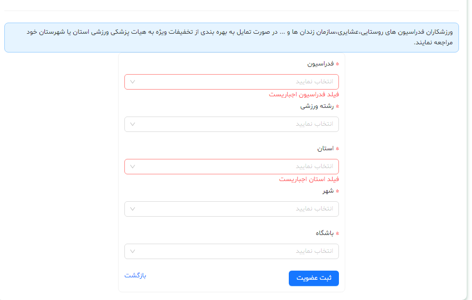Click the chevron arrow in باشگاه select
This screenshot has height=300, width=472.
point(133,251)
